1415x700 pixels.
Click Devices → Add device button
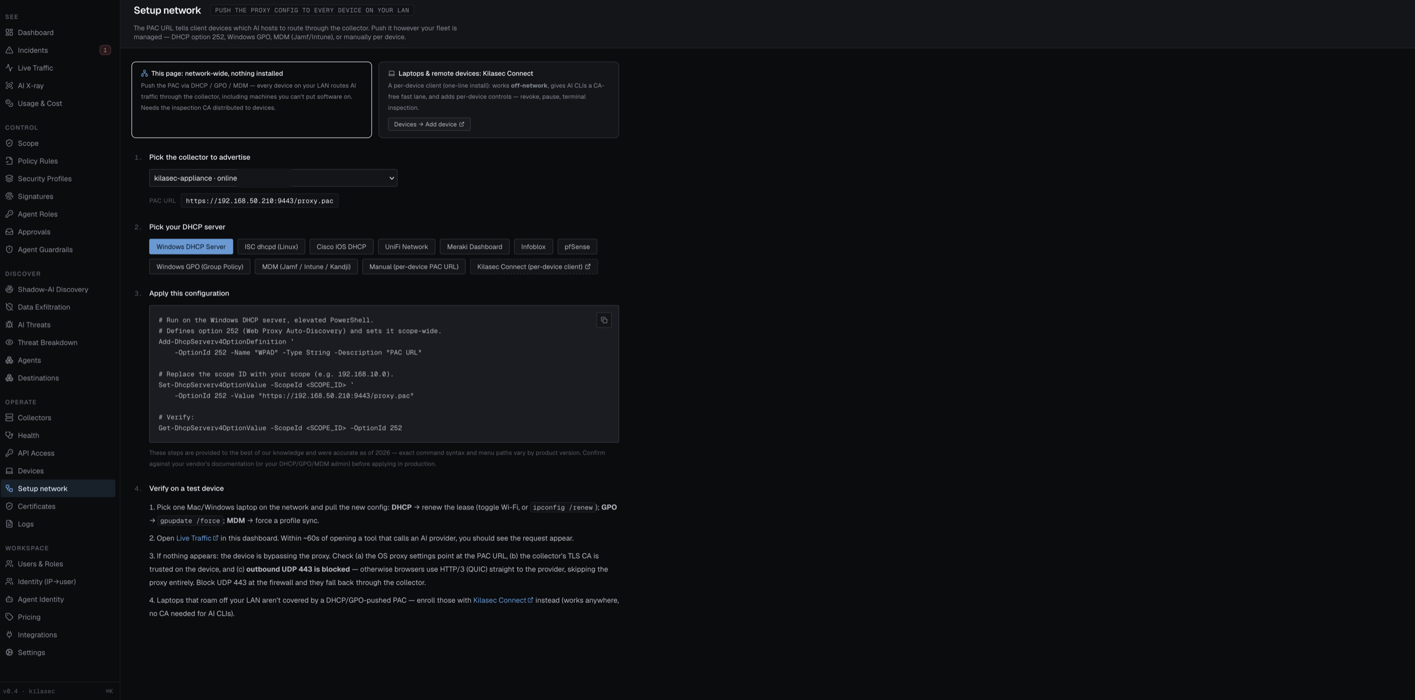[x=429, y=124]
